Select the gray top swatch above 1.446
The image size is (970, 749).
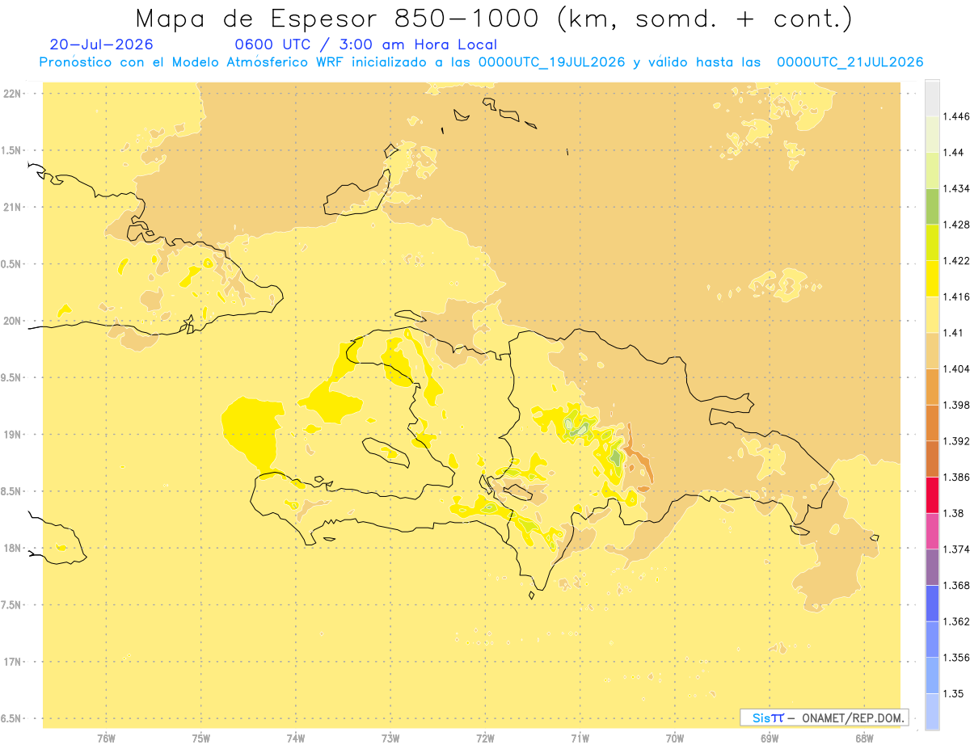[x=932, y=98]
